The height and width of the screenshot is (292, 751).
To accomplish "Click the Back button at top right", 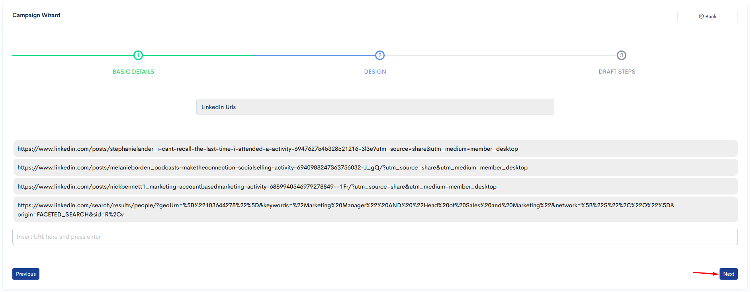I will pos(707,16).
